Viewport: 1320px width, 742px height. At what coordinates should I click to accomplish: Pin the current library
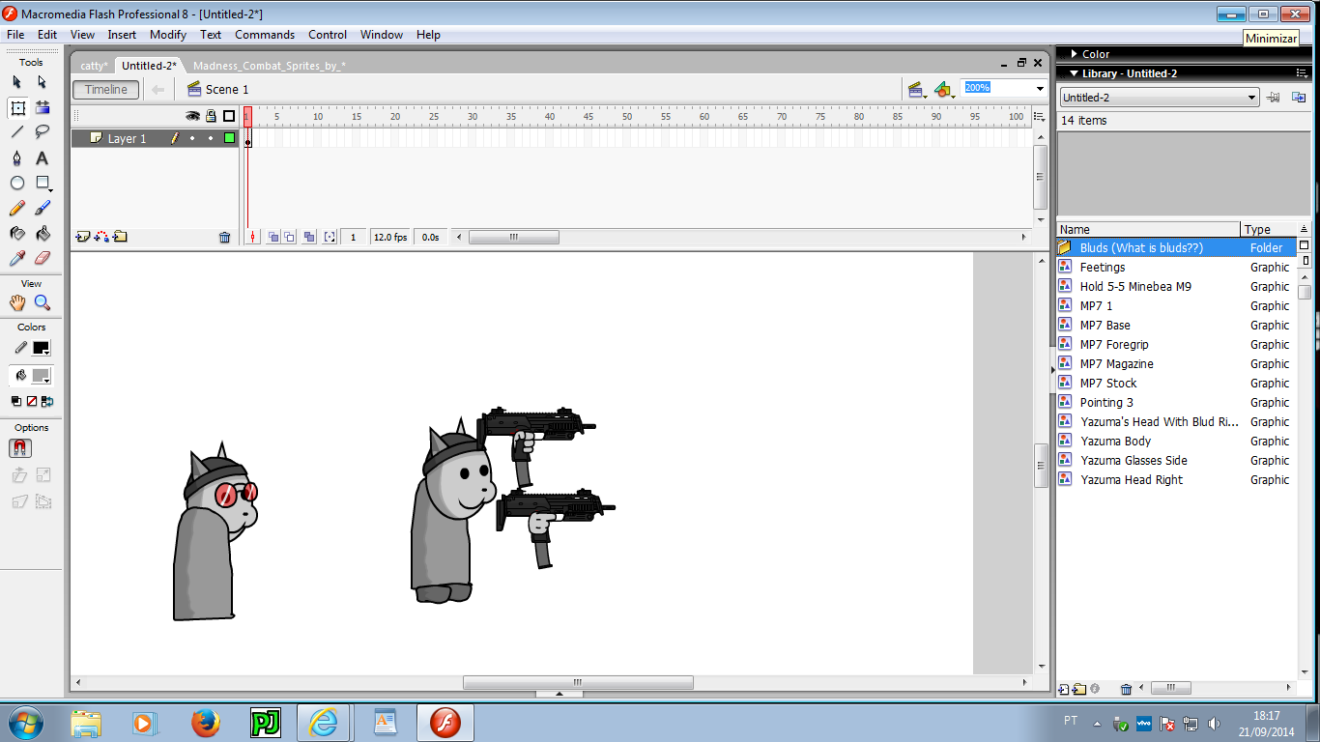coord(1275,98)
